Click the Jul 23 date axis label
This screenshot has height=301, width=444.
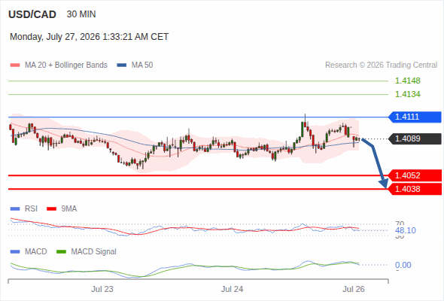[102, 290]
